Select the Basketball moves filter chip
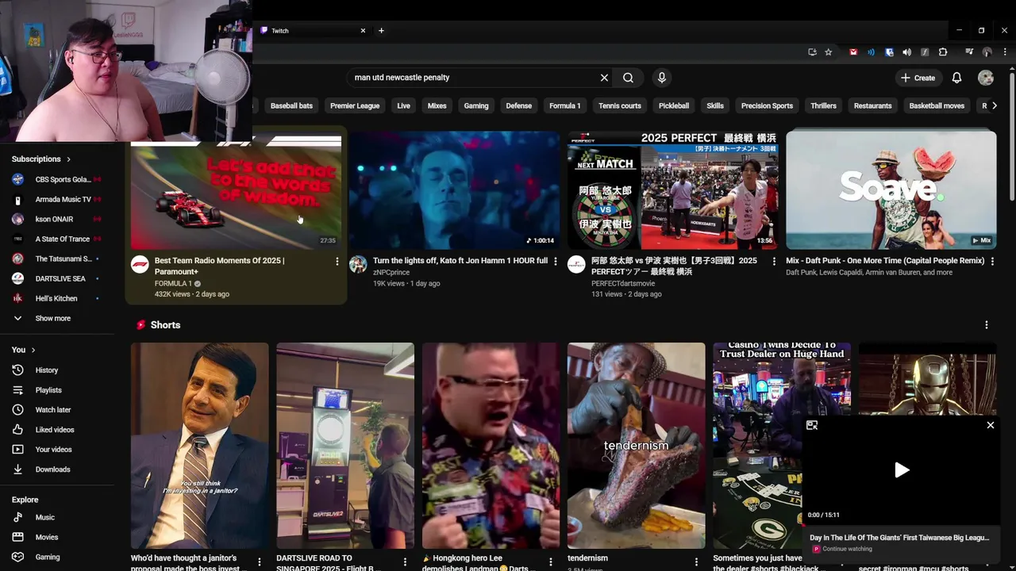Image resolution: width=1016 pixels, height=571 pixels. pyautogui.click(x=937, y=105)
